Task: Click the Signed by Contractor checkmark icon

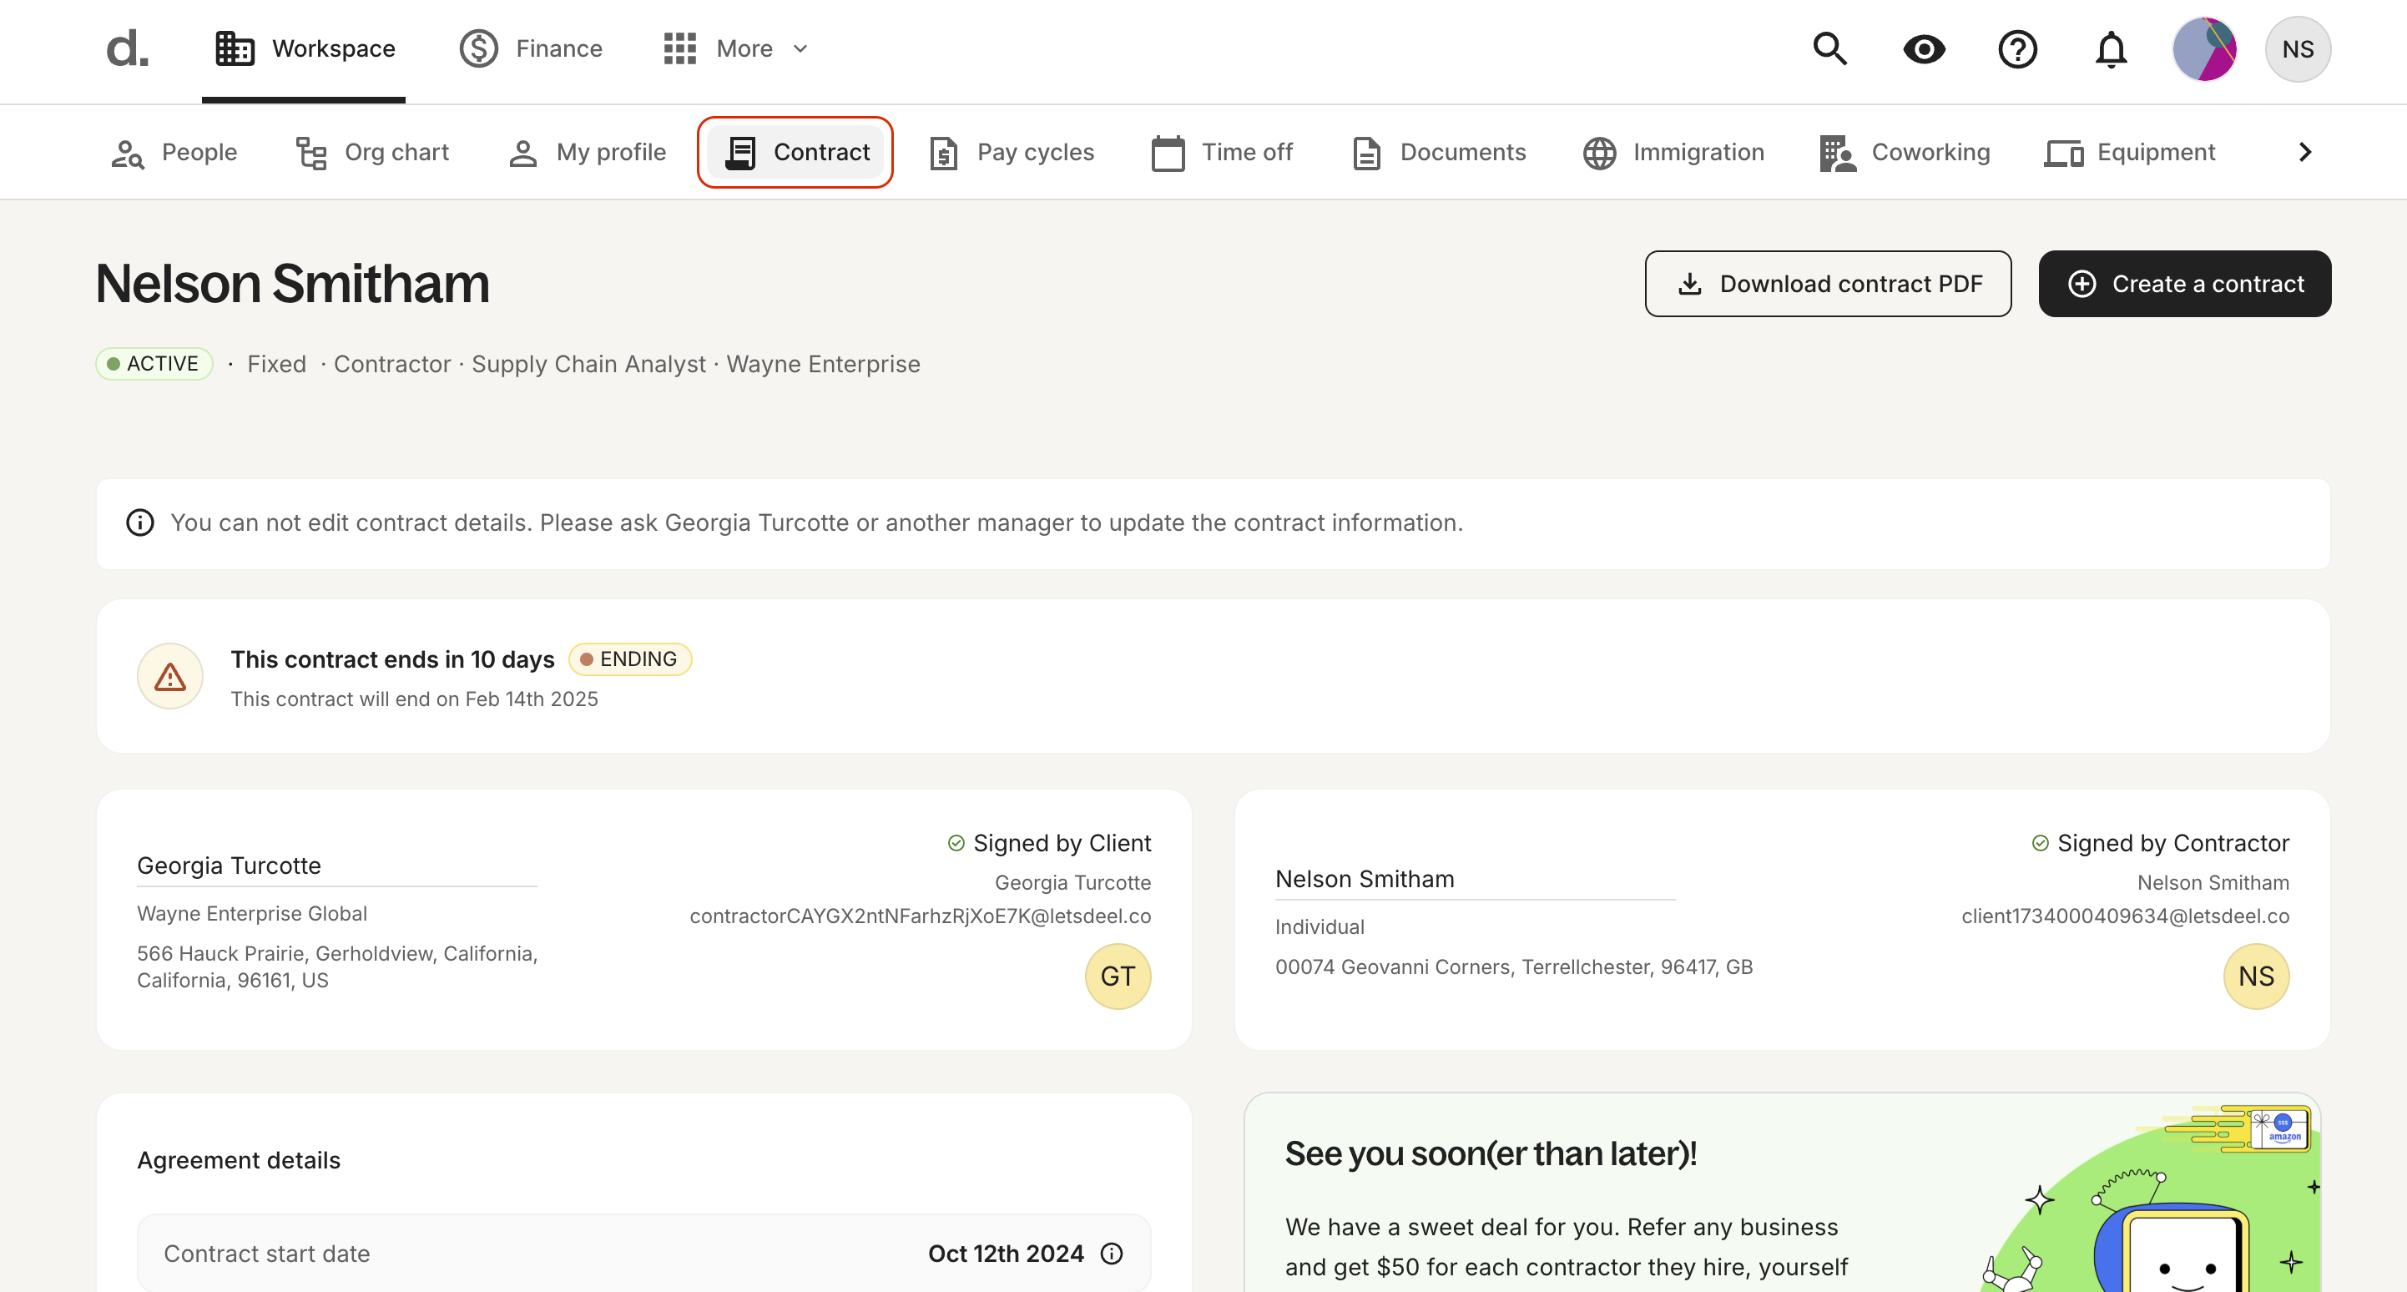Action: pyautogui.click(x=2040, y=844)
